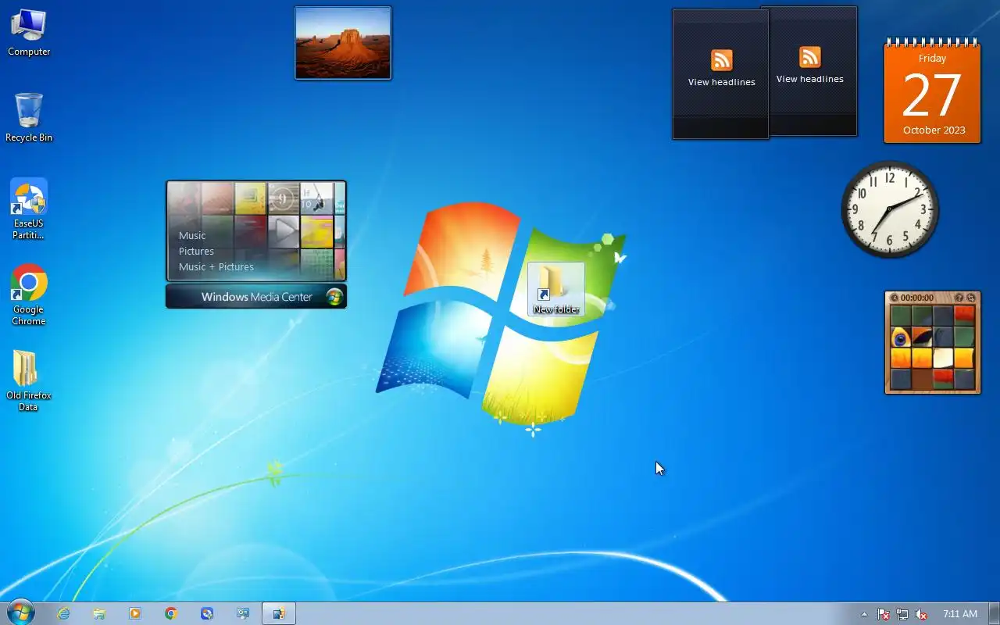Select the New folder shortcut on desktop
Screen dimensions: 1000x625
pos(556,289)
